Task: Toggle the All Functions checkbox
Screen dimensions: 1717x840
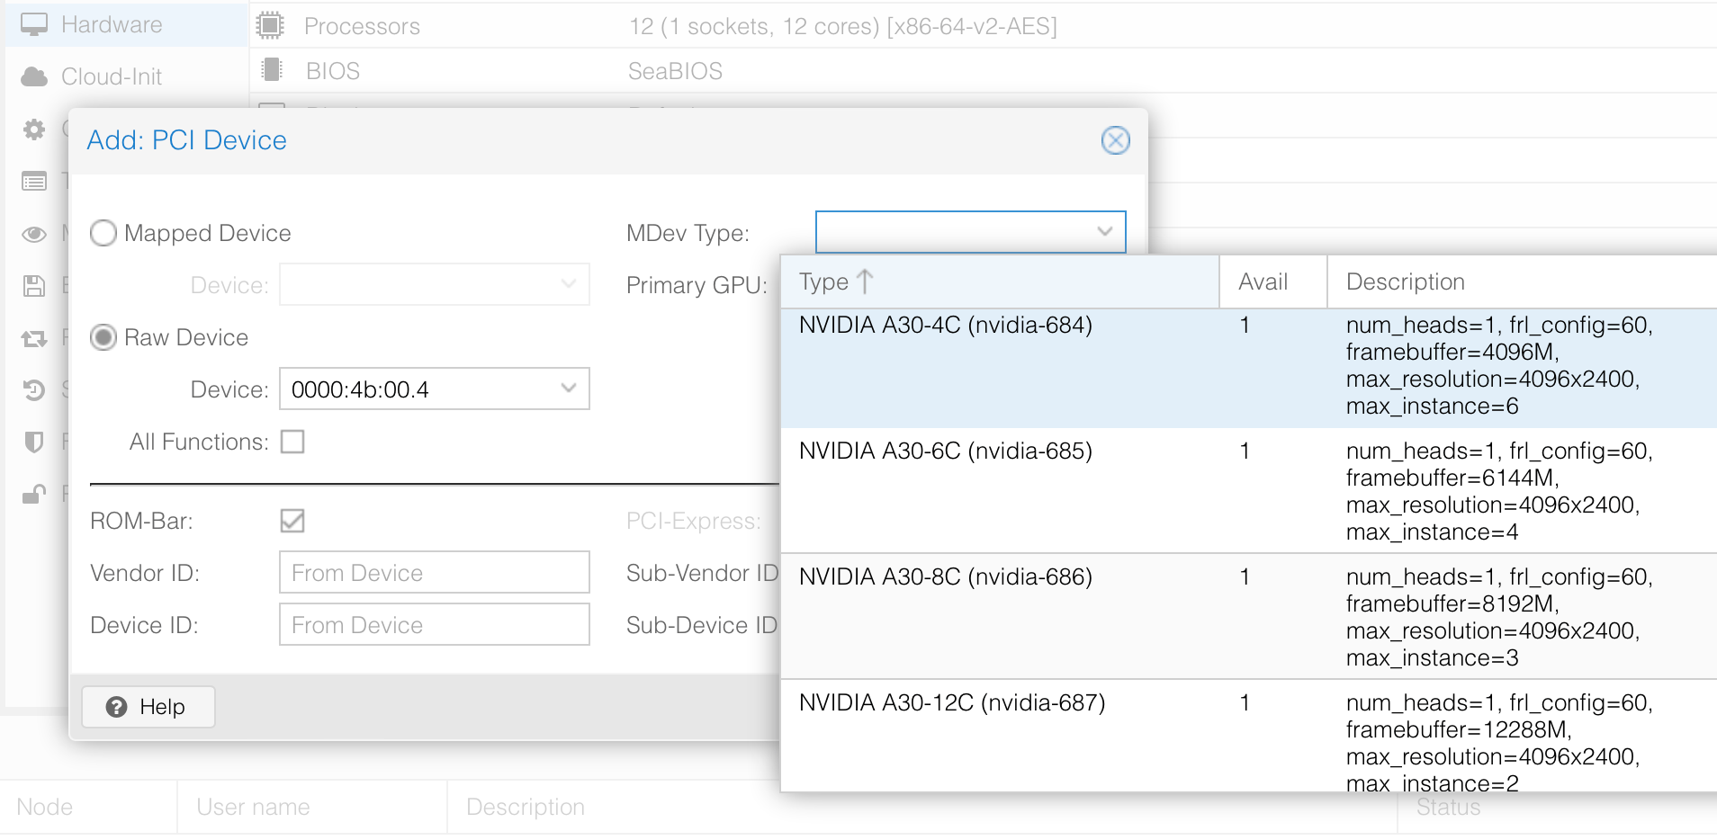Action: pos(292,442)
